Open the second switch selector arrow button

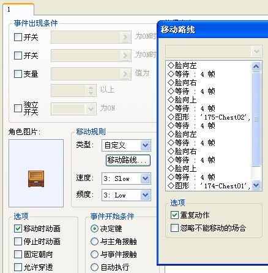[125, 55]
